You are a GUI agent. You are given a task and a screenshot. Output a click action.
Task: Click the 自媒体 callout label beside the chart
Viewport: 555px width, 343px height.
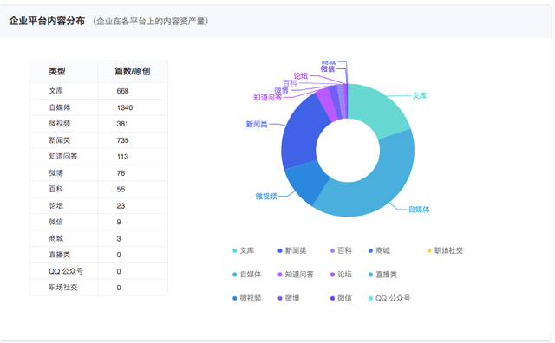pos(419,210)
